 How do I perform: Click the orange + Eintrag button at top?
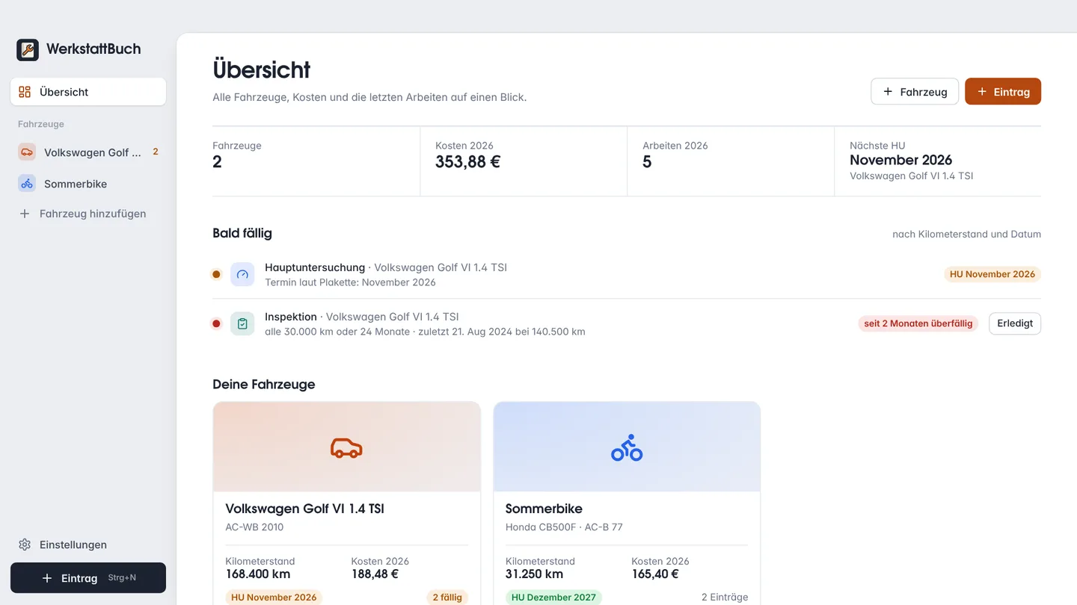point(1003,91)
